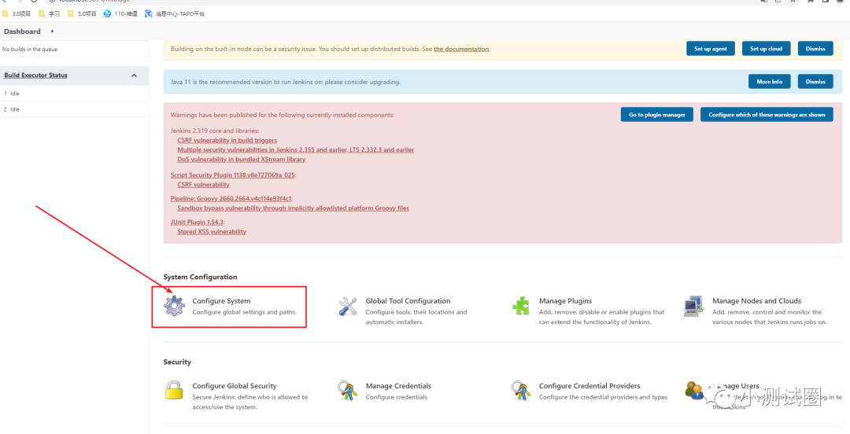
Task: Open the Manage Plugins puzzle piece icon
Action: tap(520, 306)
